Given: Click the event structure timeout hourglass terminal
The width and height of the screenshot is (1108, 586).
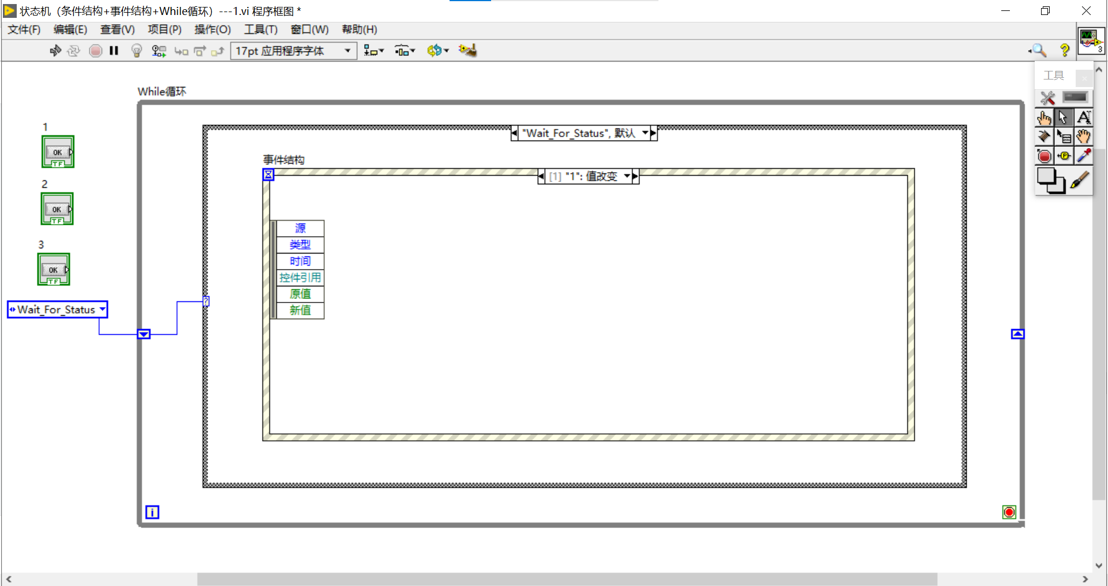Looking at the screenshot, I should click(x=268, y=174).
